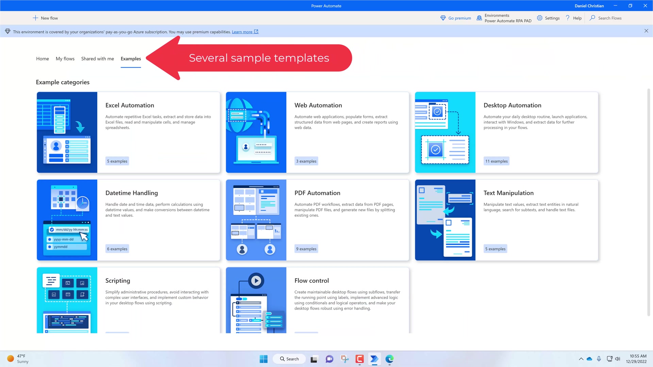Click the Environments Power Automate RPA PAD label
The image size is (653, 367).
tap(508, 18)
